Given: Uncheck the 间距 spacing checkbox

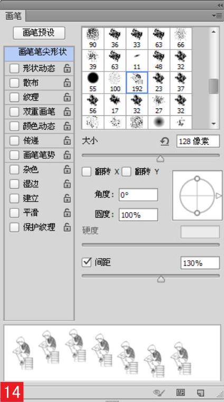Looking at the screenshot, I should coord(87,262).
